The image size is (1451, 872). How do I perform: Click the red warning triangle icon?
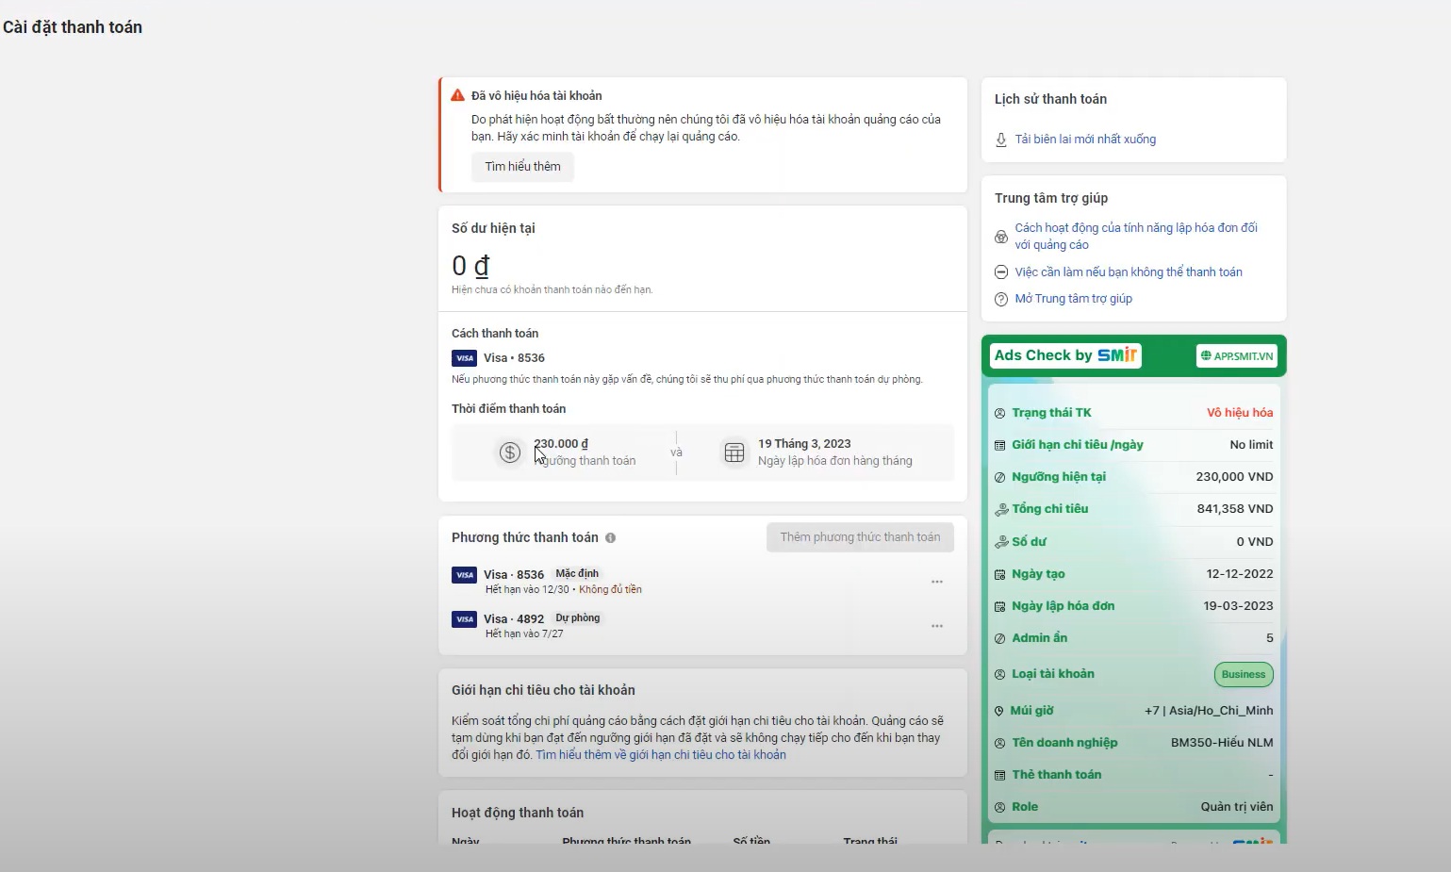(x=457, y=95)
